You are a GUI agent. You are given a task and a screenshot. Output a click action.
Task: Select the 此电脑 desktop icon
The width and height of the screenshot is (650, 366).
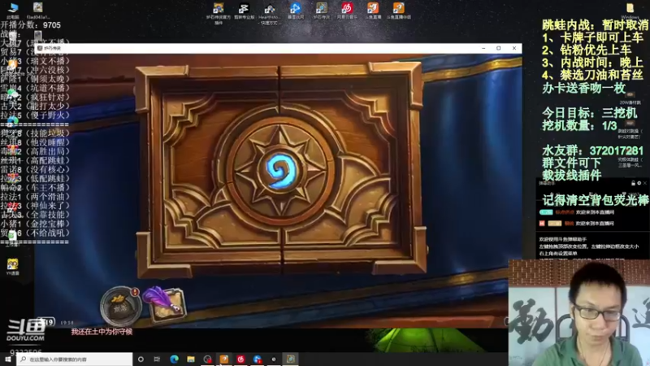coord(13,11)
